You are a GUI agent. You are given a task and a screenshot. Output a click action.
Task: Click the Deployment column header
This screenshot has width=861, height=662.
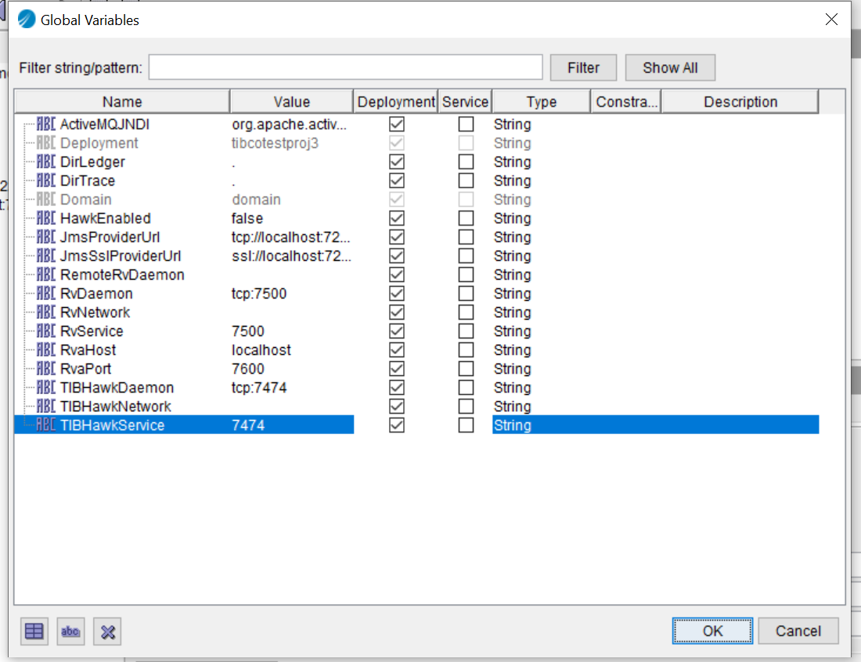click(396, 102)
